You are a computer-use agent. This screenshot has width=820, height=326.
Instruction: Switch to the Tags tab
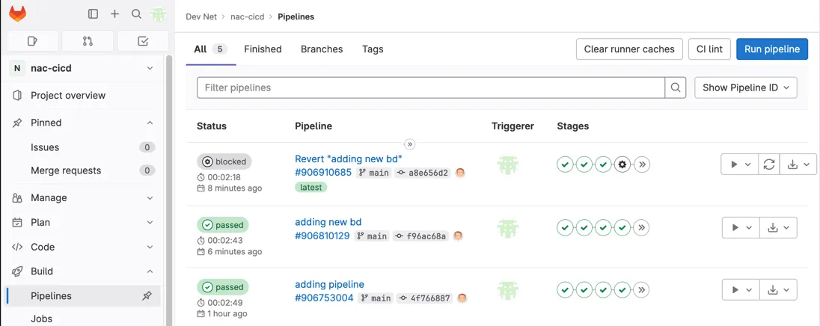click(373, 49)
